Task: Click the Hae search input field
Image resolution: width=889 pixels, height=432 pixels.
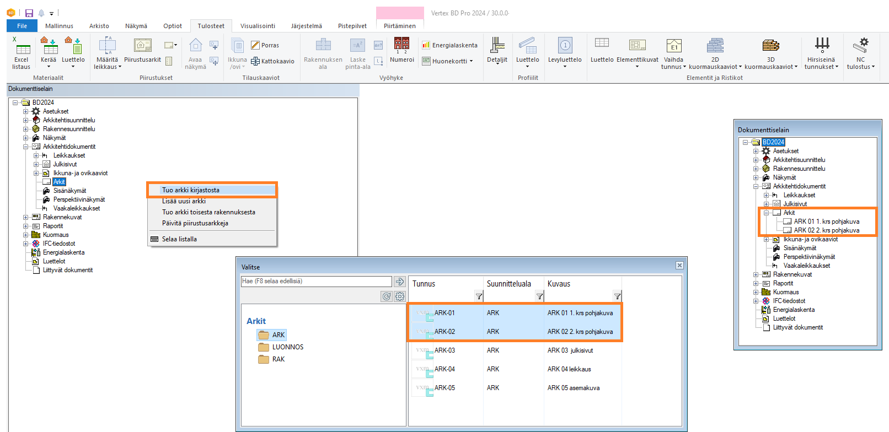Action: pyautogui.click(x=316, y=282)
